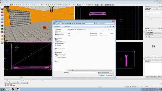Go back in the file dialog
Image resolution: width=162 pixels, height=91 pixels.
54,24
